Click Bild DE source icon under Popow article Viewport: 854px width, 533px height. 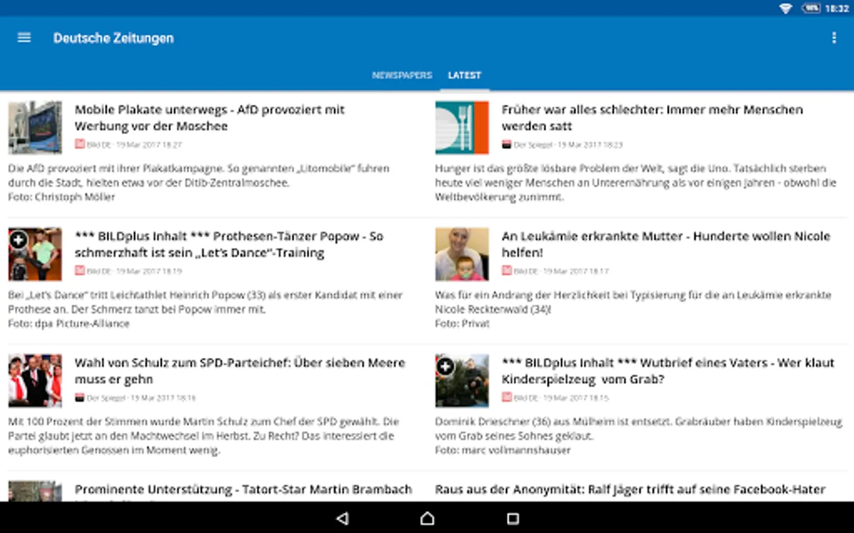click(79, 271)
